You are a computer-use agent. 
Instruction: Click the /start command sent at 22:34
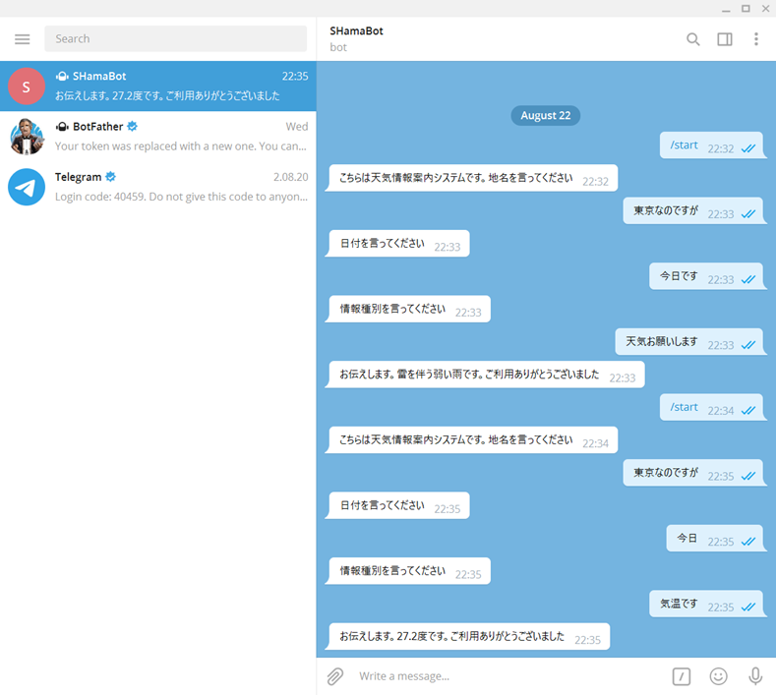pos(684,407)
